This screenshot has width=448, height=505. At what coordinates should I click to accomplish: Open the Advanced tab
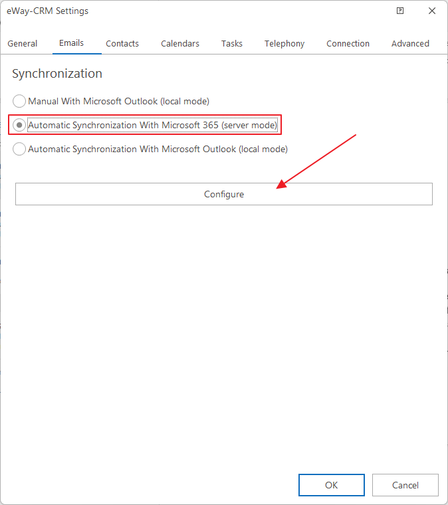click(410, 43)
